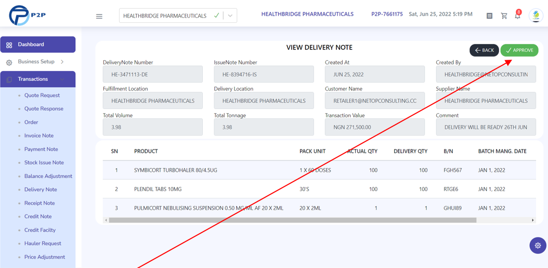Image resolution: width=548 pixels, height=268 pixels.
Task: Open the user profile avatar
Action: pyautogui.click(x=536, y=16)
